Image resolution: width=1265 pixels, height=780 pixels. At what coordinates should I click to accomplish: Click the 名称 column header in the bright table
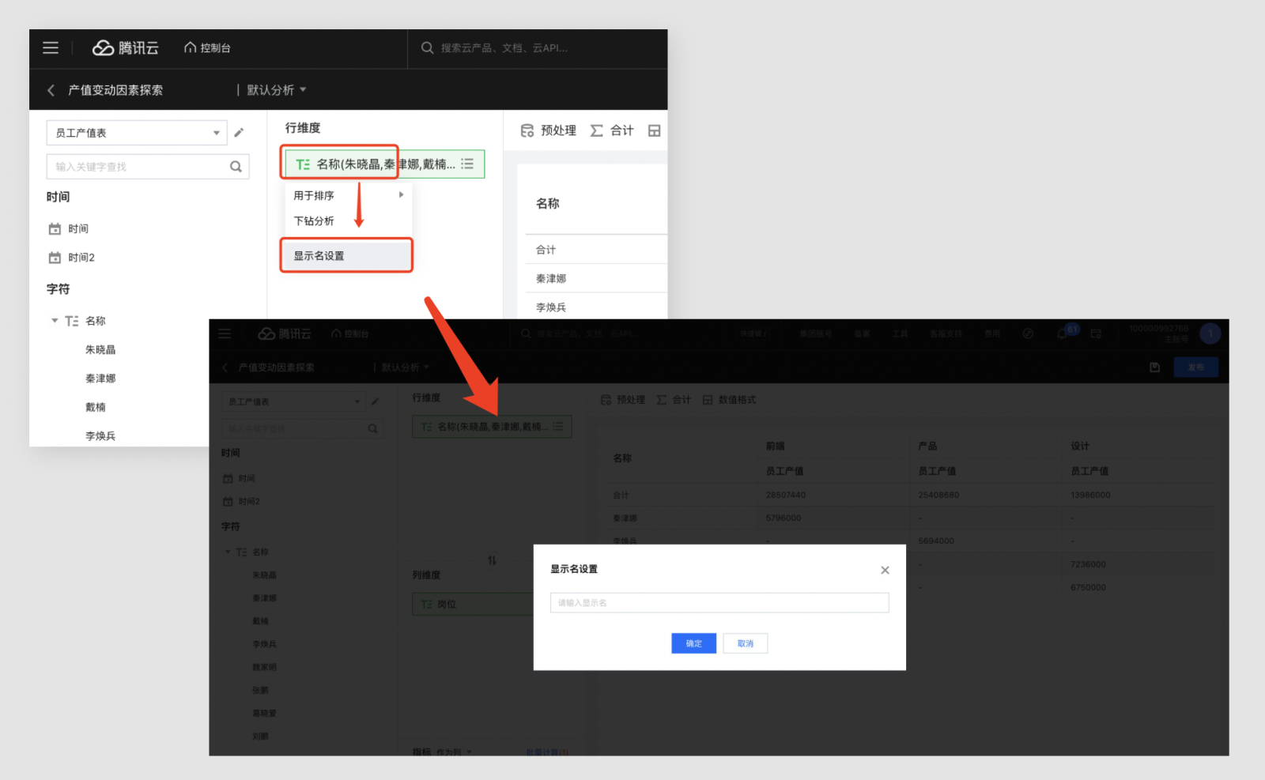(x=548, y=204)
